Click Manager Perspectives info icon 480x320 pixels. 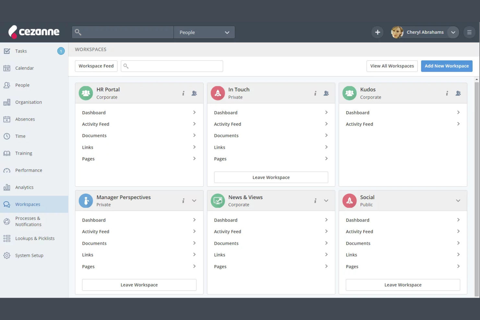(x=183, y=201)
